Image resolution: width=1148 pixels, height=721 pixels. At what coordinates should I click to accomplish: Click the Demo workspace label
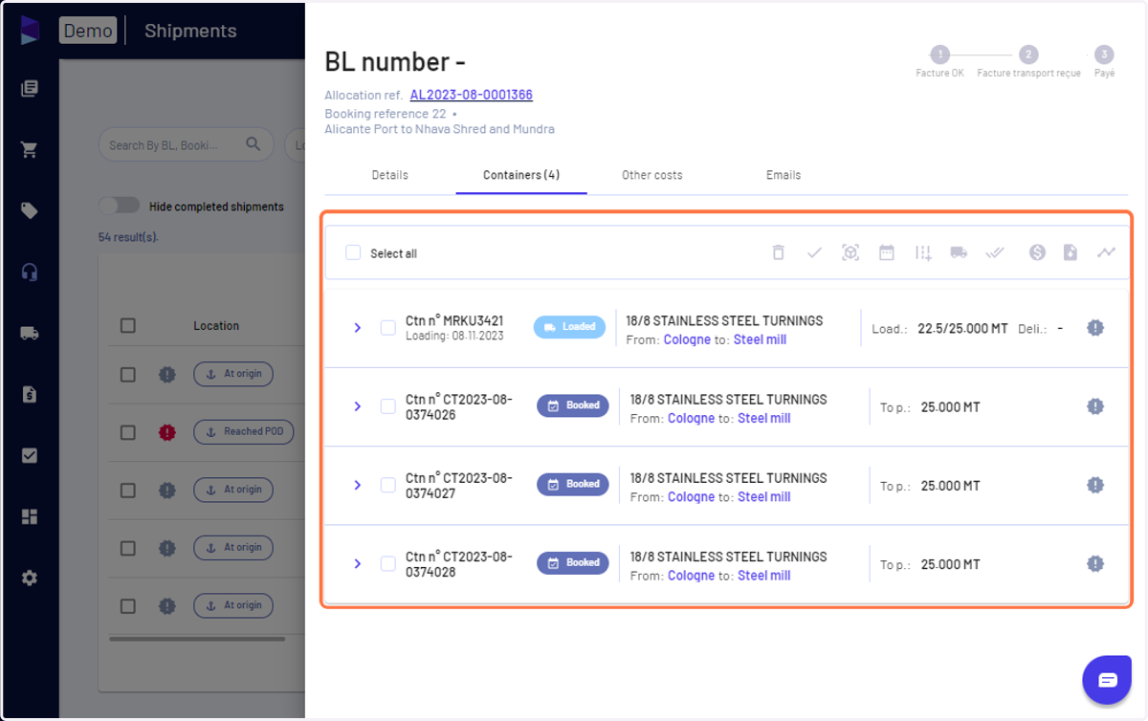pos(88,31)
